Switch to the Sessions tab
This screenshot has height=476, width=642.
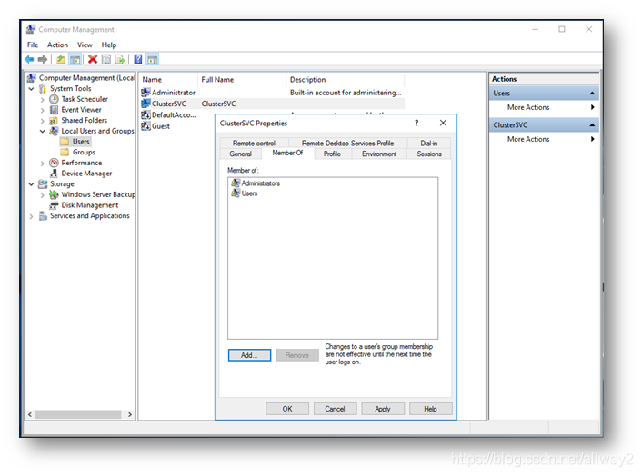(429, 154)
